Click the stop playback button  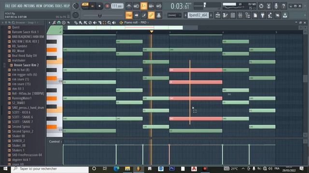(99, 6)
